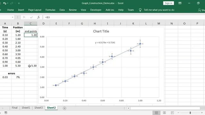Open the Undo history dropdown arrow

pos(8,3)
